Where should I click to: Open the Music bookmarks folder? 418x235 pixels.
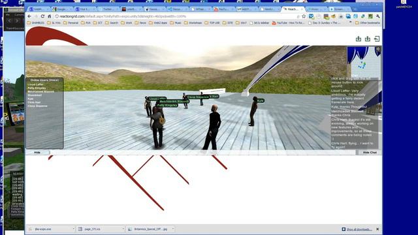(x=176, y=23)
